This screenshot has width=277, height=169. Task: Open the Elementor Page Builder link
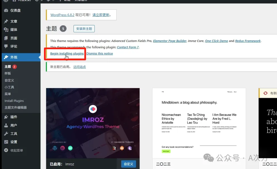coord(170,41)
